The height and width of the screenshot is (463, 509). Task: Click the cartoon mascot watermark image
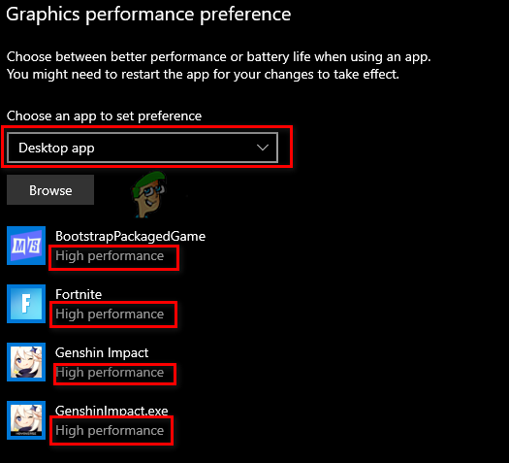tap(149, 194)
